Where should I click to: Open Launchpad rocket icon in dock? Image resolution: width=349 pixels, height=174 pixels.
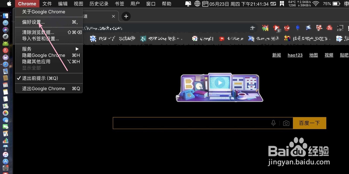click(x=5, y=37)
